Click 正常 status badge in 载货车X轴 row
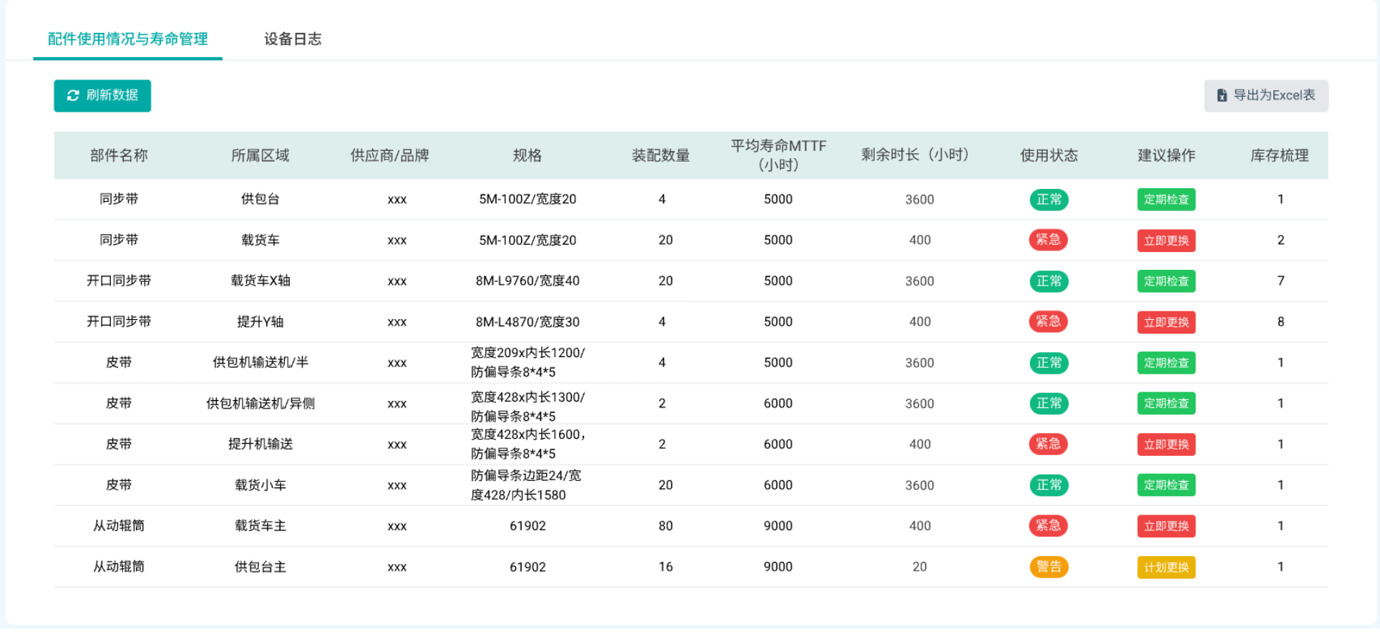 tap(1048, 281)
